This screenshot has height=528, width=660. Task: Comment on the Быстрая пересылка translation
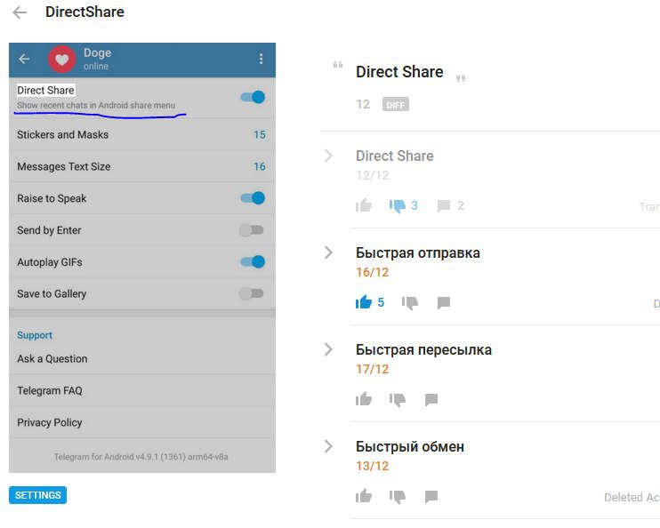point(431,399)
